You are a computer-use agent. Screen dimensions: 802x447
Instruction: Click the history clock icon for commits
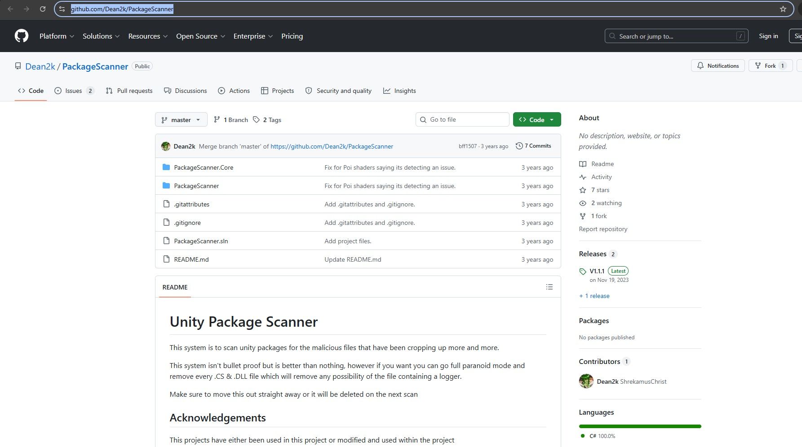[519, 146]
